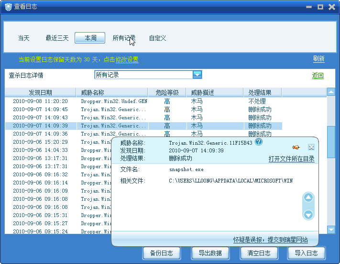Screen dimensions: 340x264
Task: Click log list scrollbar down arrow
Action: (331, 230)
